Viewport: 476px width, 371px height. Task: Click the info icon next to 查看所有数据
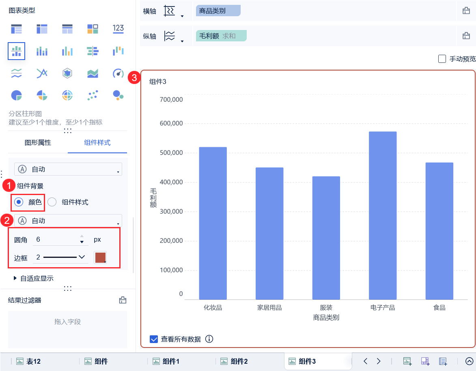tap(209, 339)
